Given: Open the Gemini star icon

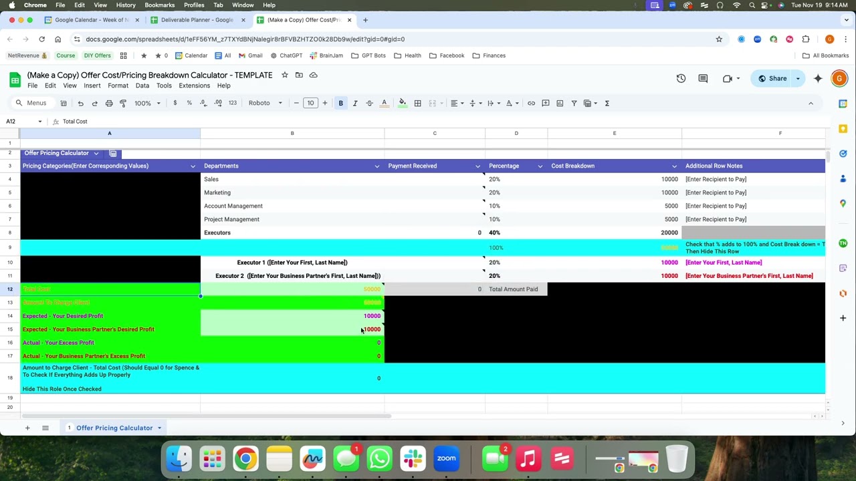Looking at the screenshot, I should (818, 79).
